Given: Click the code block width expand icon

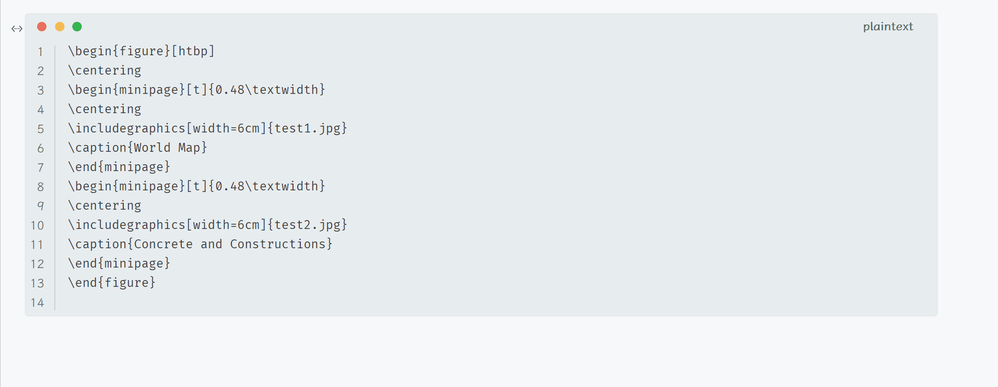Looking at the screenshot, I should point(17,29).
